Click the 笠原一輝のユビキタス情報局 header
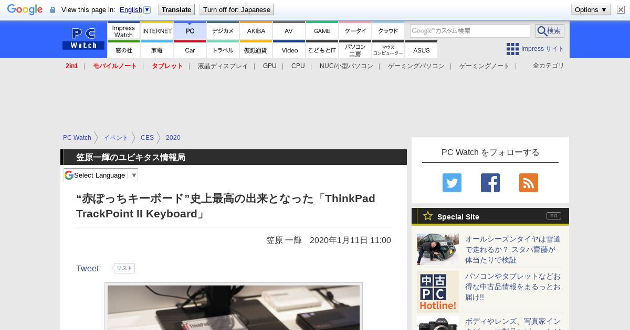The width and height of the screenshot is (630, 330). click(x=131, y=157)
